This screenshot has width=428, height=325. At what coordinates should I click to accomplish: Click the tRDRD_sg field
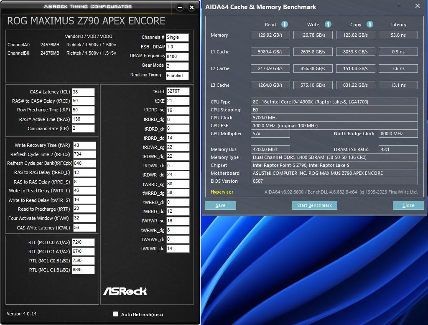(178, 110)
